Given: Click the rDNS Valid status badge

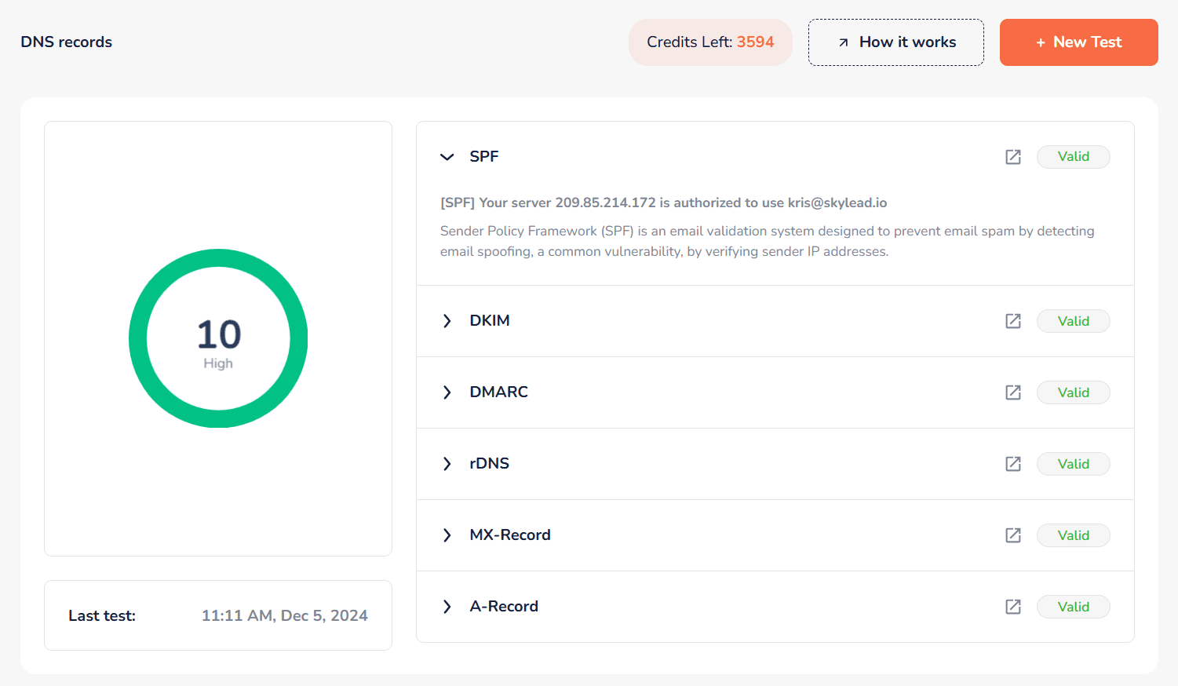Looking at the screenshot, I should tap(1074, 464).
